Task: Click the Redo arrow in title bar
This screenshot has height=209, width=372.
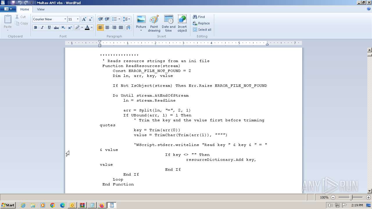Action: point(26,3)
